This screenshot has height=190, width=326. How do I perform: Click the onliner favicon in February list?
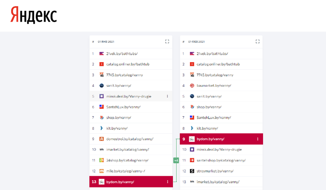pyautogui.click(x=192, y=64)
